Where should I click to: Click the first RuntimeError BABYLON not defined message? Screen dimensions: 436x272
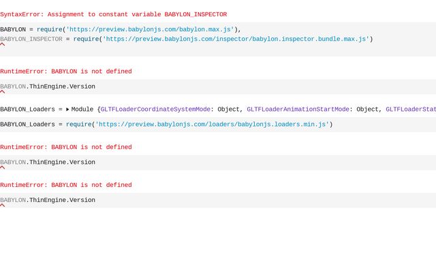(65, 71)
